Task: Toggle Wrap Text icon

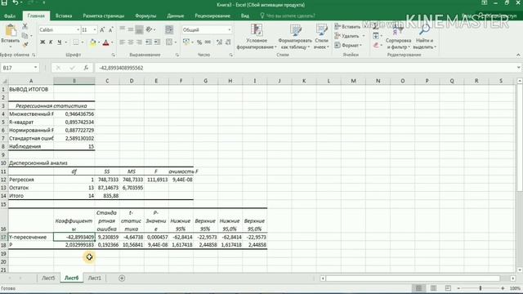Action: pos(169,29)
